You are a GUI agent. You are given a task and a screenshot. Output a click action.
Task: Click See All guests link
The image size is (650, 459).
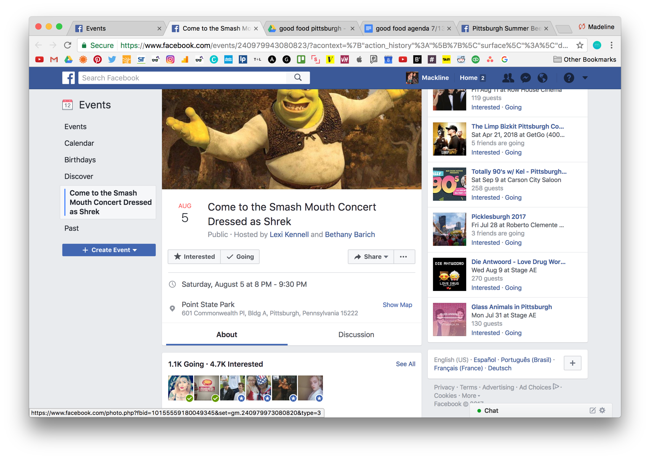point(405,364)
